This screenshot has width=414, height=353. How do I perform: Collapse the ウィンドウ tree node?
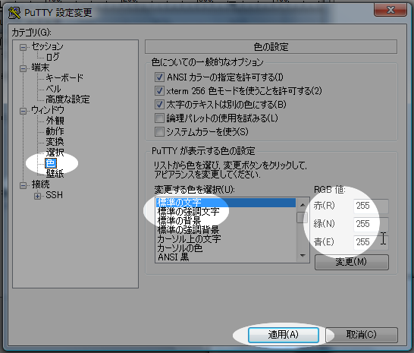point(24,111)
